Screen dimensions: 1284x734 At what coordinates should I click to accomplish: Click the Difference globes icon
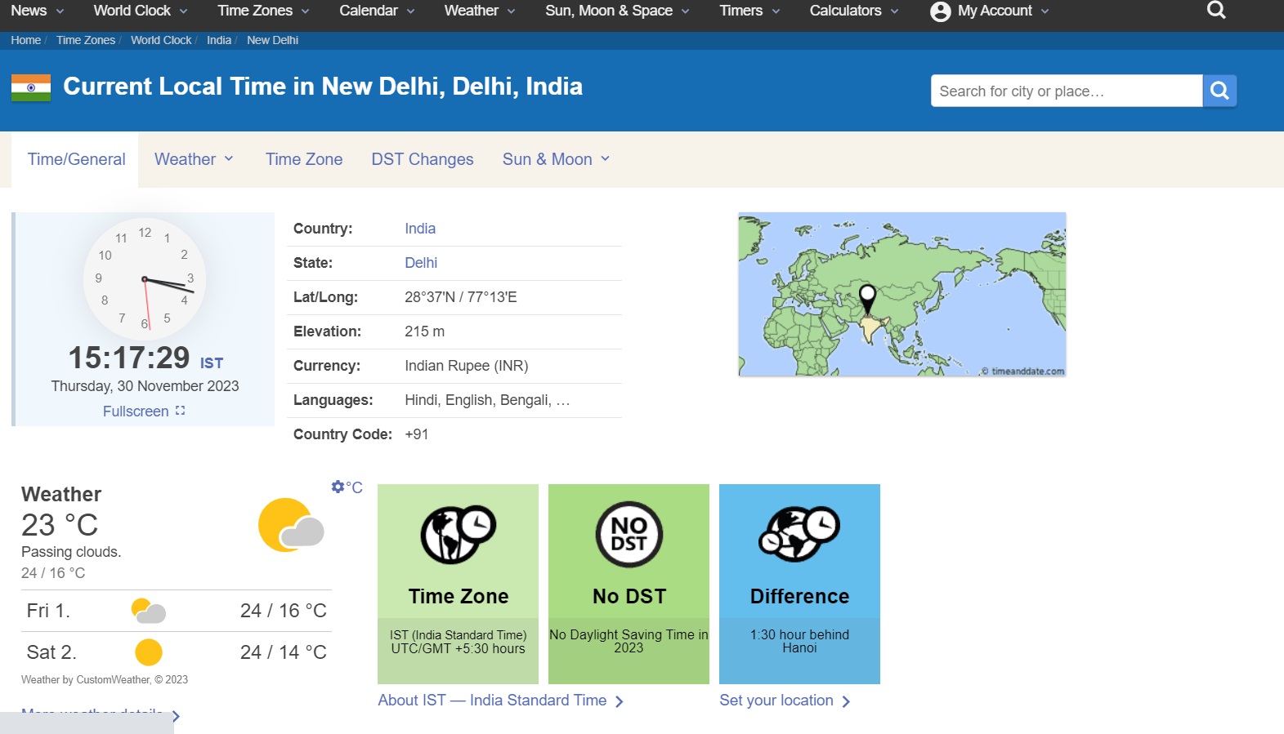point(799,535)
